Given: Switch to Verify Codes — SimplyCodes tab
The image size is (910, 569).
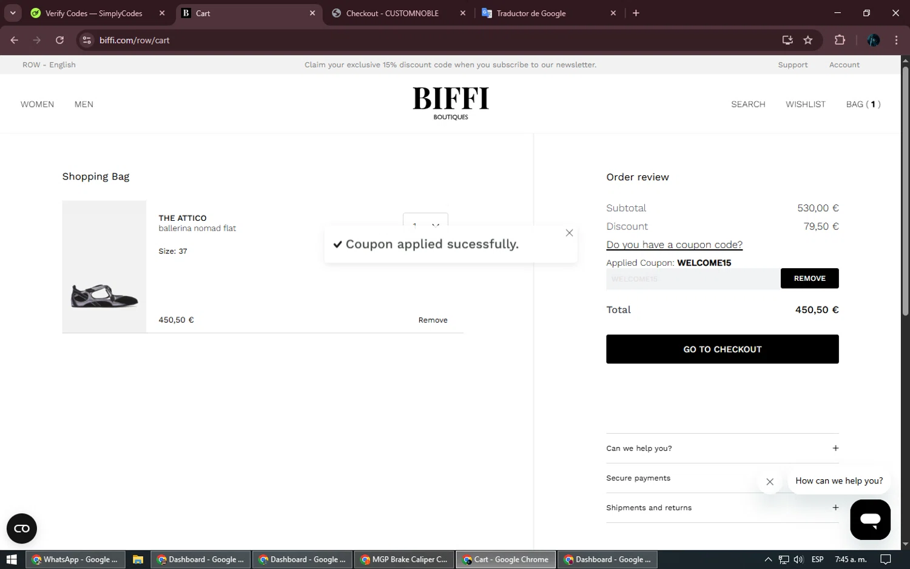Looking at the screenshot, I should (x=94, y=13).
